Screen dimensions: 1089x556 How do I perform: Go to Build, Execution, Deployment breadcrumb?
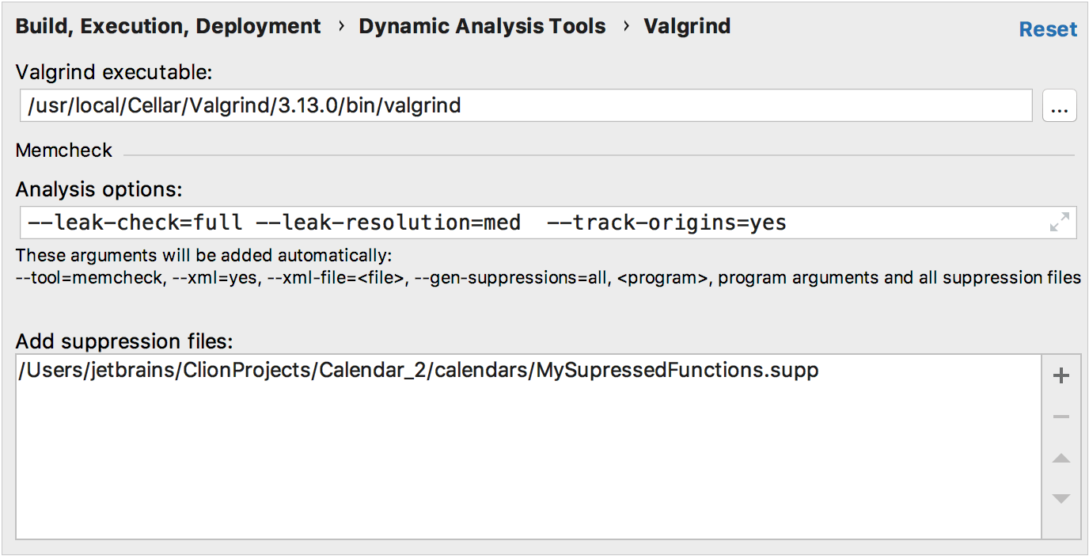pyautogui.click(x=169, y=26)
